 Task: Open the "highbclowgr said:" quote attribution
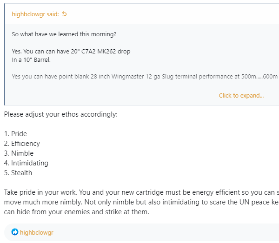[x=35, y=14]
